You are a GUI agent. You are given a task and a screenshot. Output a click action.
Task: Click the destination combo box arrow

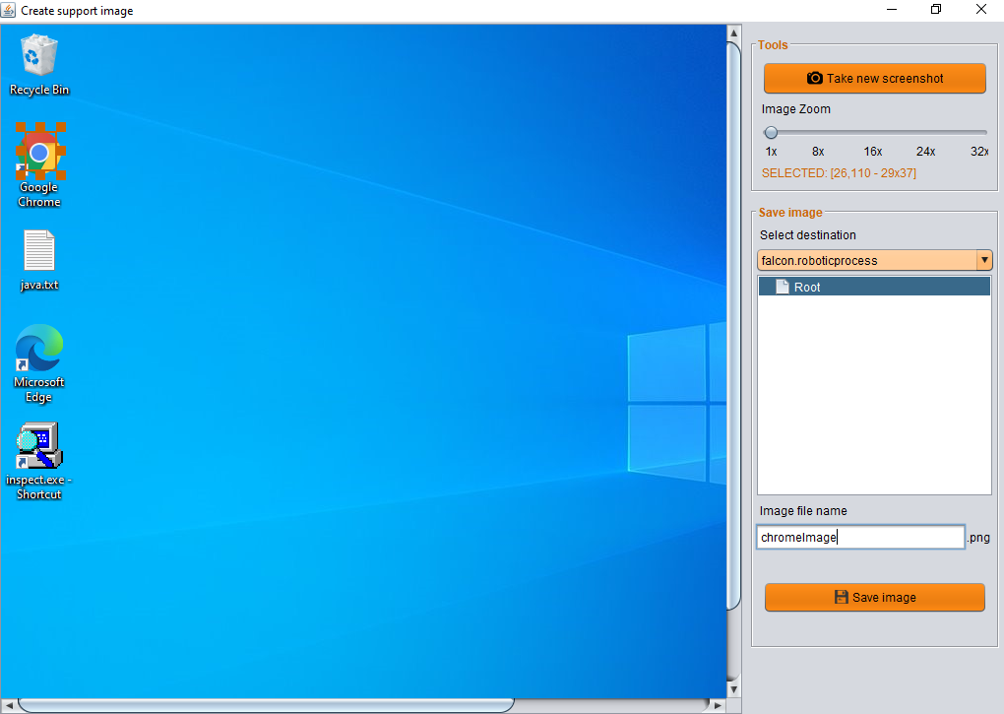pyautogui.click(x=983, y=260)
